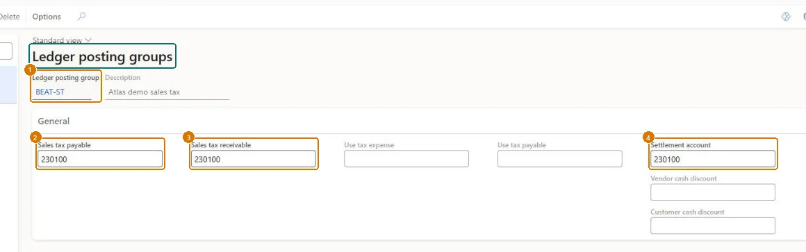Click the Vendor cash discount field
Image resolution: width=806 pixels, height=252 pixels.
(713, 192)
